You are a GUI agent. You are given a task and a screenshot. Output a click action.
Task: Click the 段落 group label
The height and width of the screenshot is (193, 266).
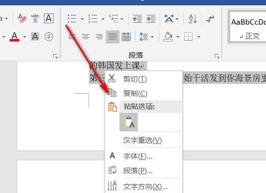tap(136, 55)
